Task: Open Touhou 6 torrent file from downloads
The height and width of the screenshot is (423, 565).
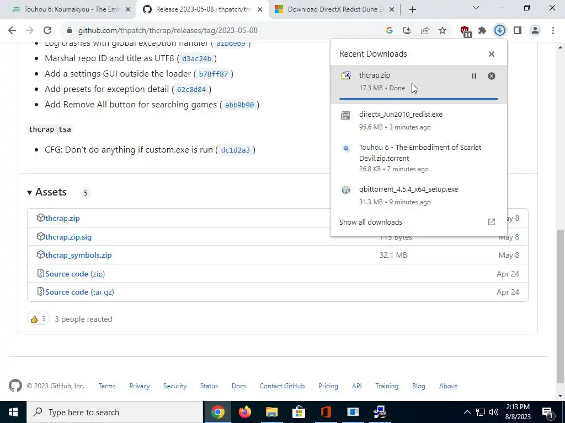Action: point(419,158)
